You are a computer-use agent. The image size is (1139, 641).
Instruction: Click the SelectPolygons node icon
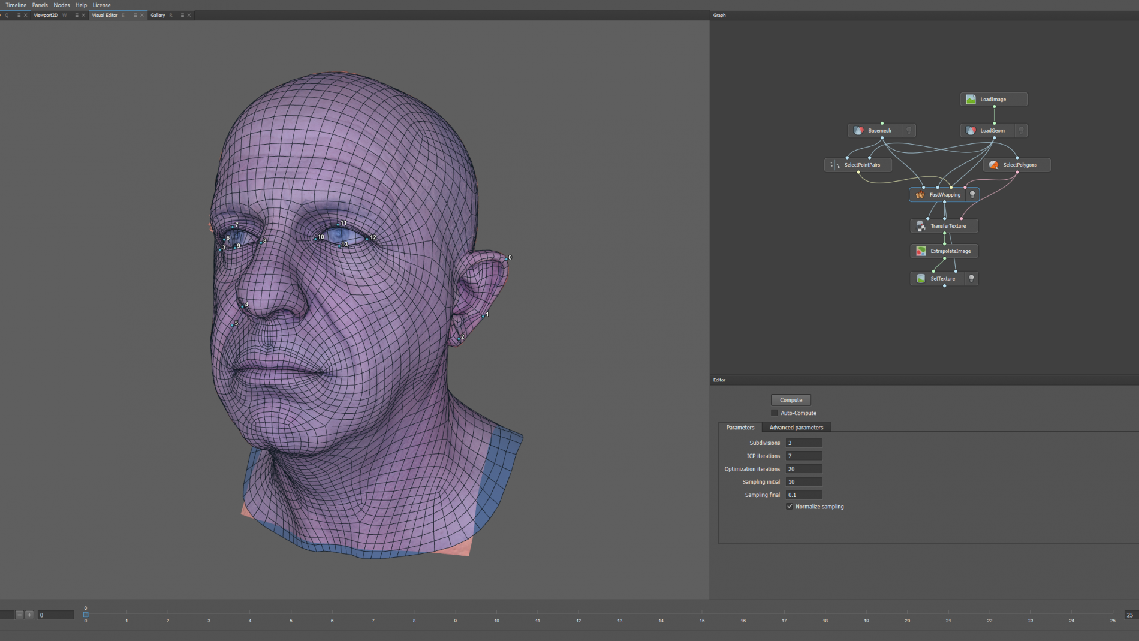click(x=993, y=165)
